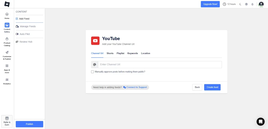Click 'Add your YouTube Channel Url' text

[118, 44]
